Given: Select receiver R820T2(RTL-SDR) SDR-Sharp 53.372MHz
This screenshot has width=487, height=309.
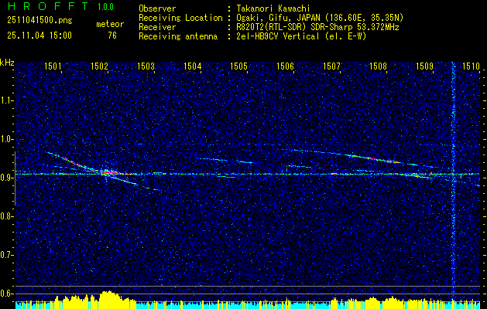Looking at the screenshot, I should coord(317,27).
